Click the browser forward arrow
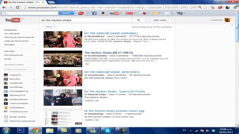This screenshot has height=134, width=239. point(11,7)
